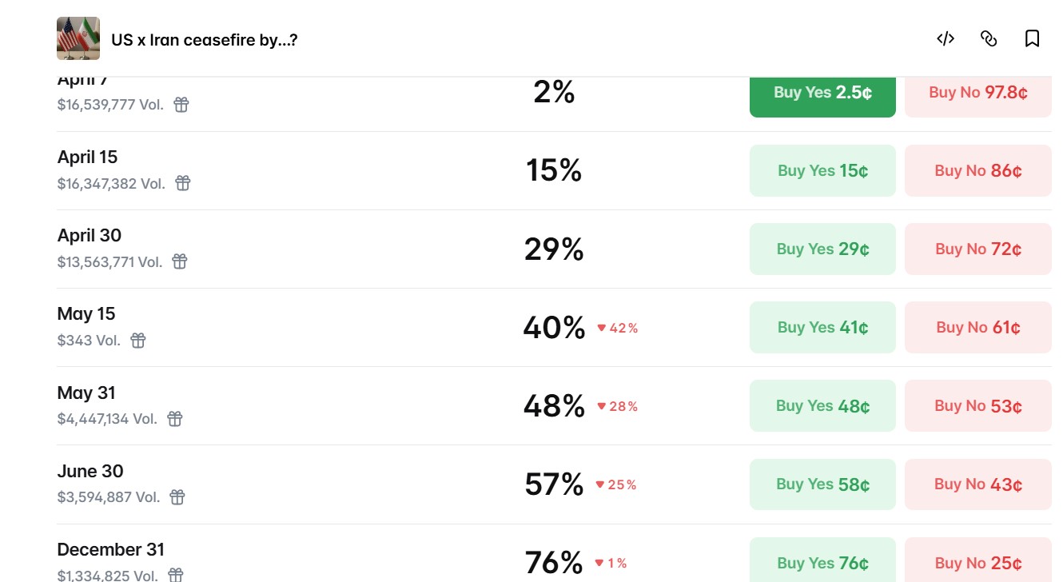
Task: Buy Yes at 2.5¢ for April 7
Action: (x=822, y=94)
